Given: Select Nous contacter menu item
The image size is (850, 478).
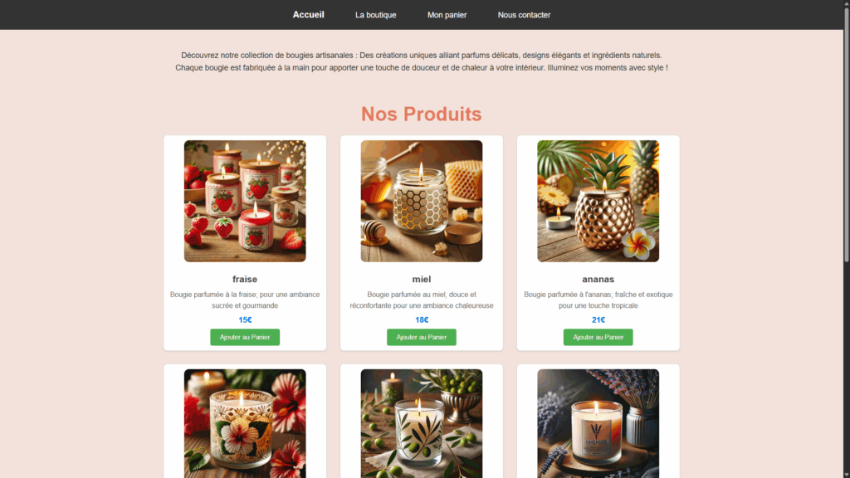Looking at the screenshot, I should 524,15.
